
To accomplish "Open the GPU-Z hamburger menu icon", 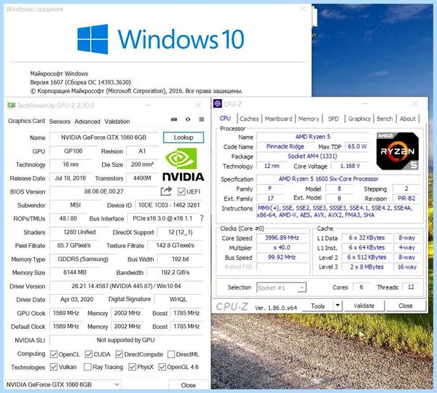I will (x=202, y=119).
